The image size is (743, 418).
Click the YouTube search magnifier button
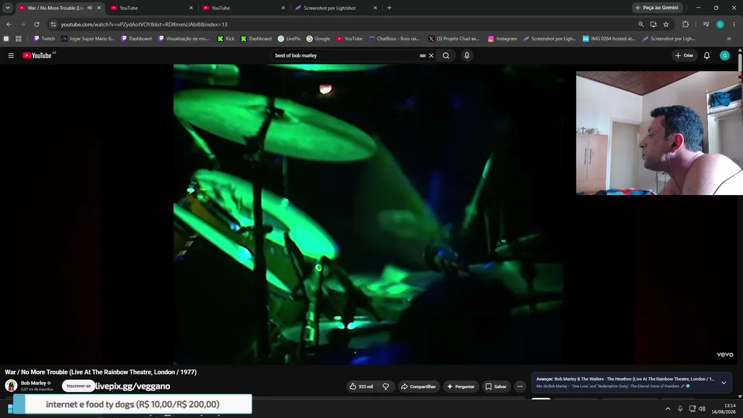point(446,56)
